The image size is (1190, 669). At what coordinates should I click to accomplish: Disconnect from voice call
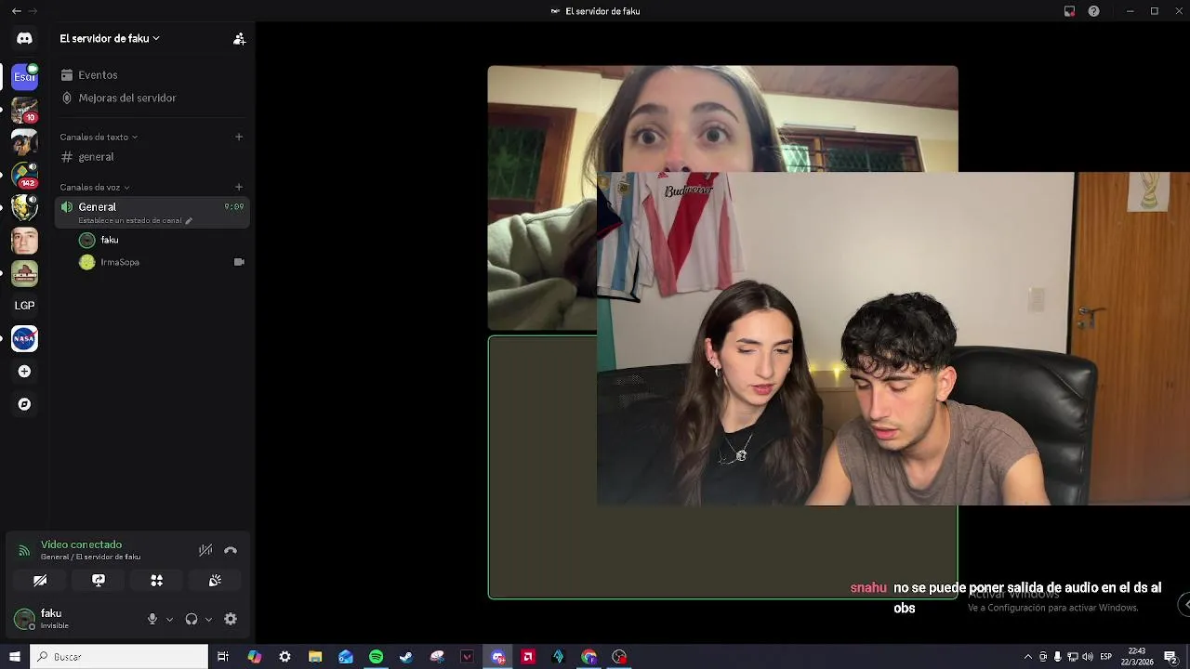click(231, 550)
